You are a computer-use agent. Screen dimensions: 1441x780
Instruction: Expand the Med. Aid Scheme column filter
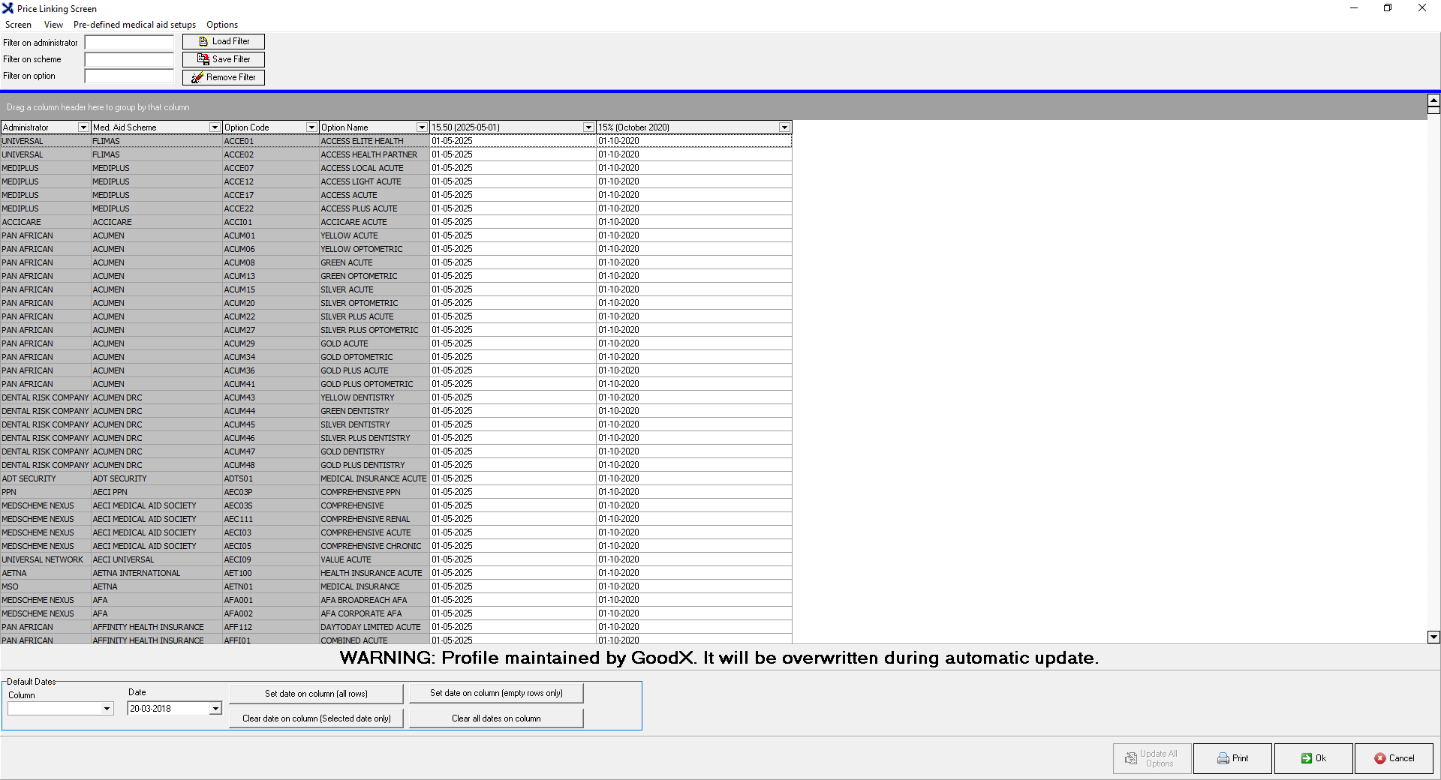coord(215,127)
